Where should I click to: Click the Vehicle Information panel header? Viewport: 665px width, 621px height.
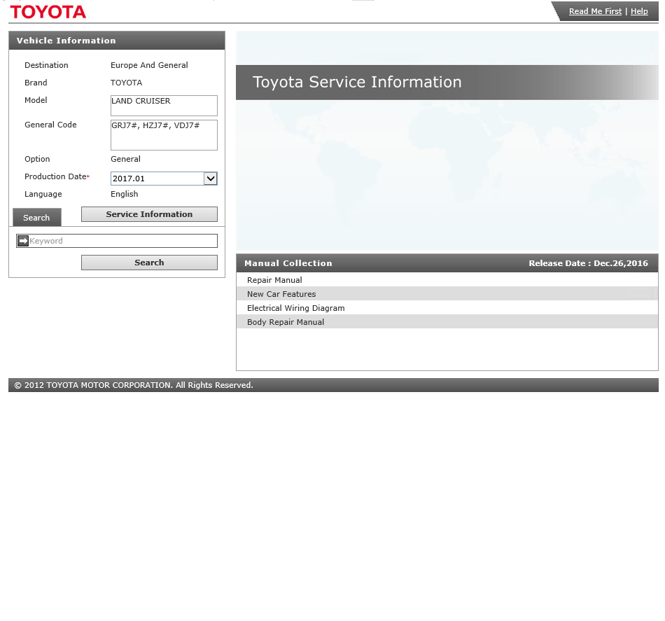point(117,41)
